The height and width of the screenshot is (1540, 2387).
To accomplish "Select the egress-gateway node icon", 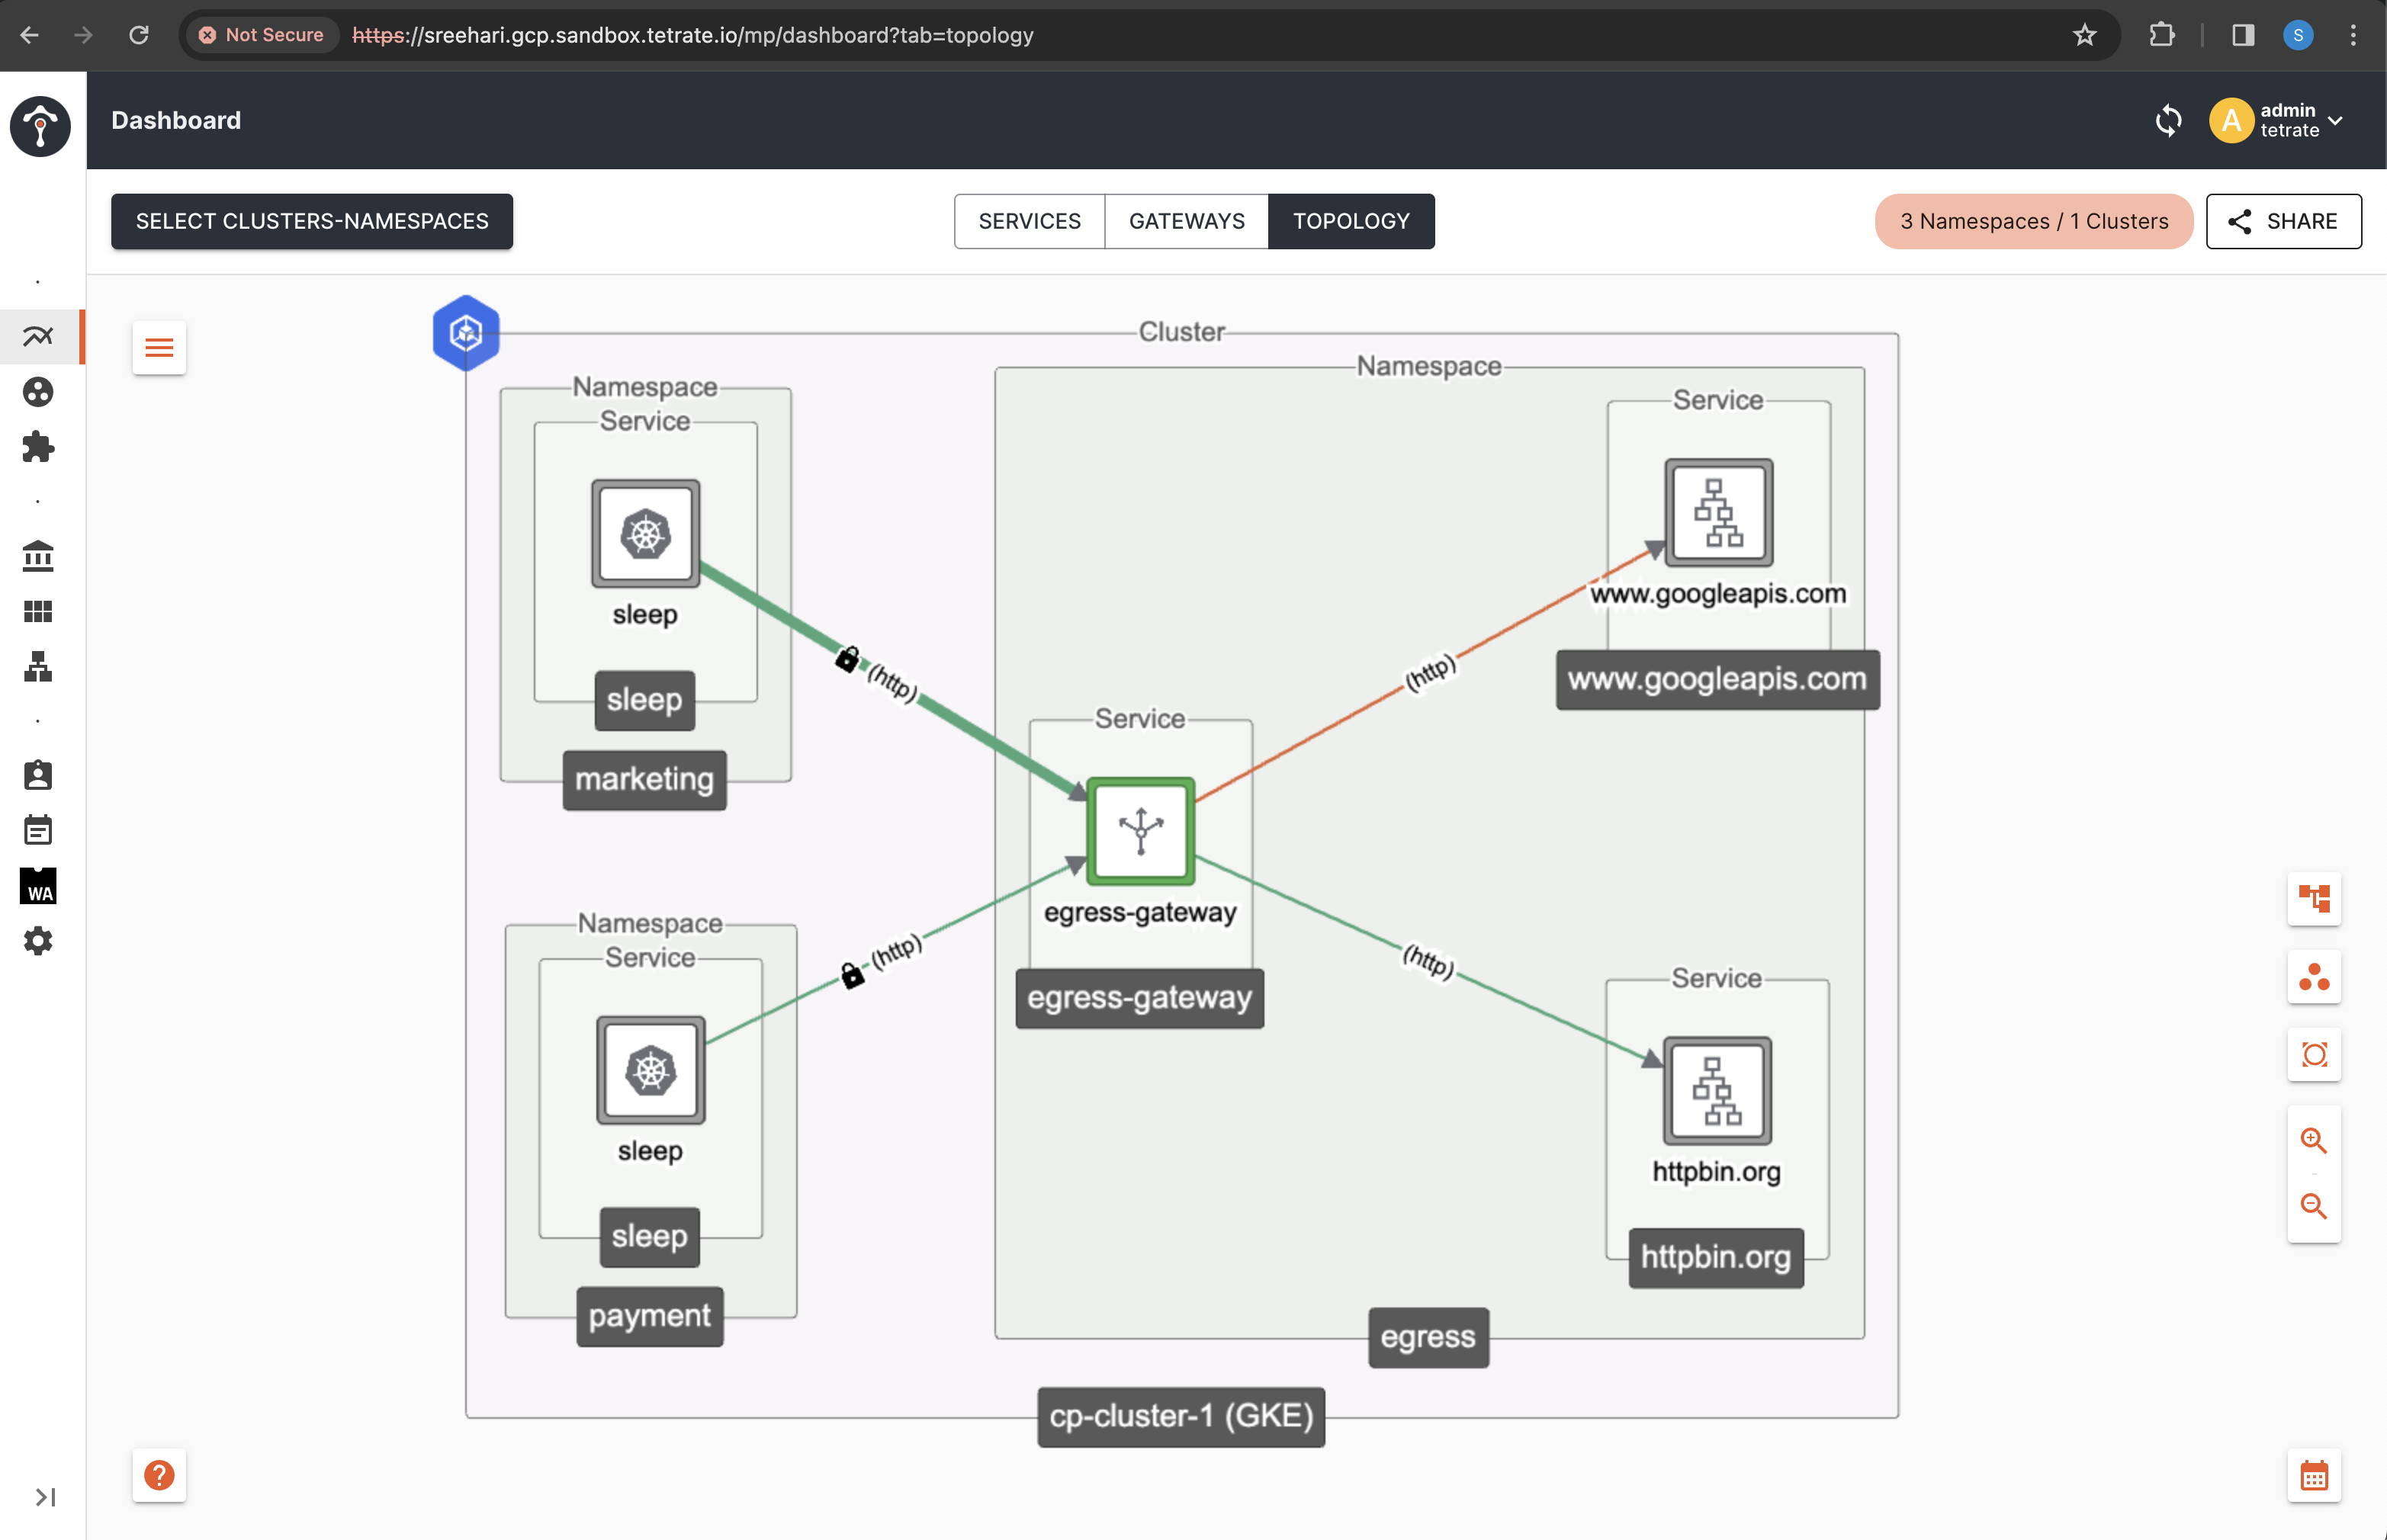I will (1140, 830).
